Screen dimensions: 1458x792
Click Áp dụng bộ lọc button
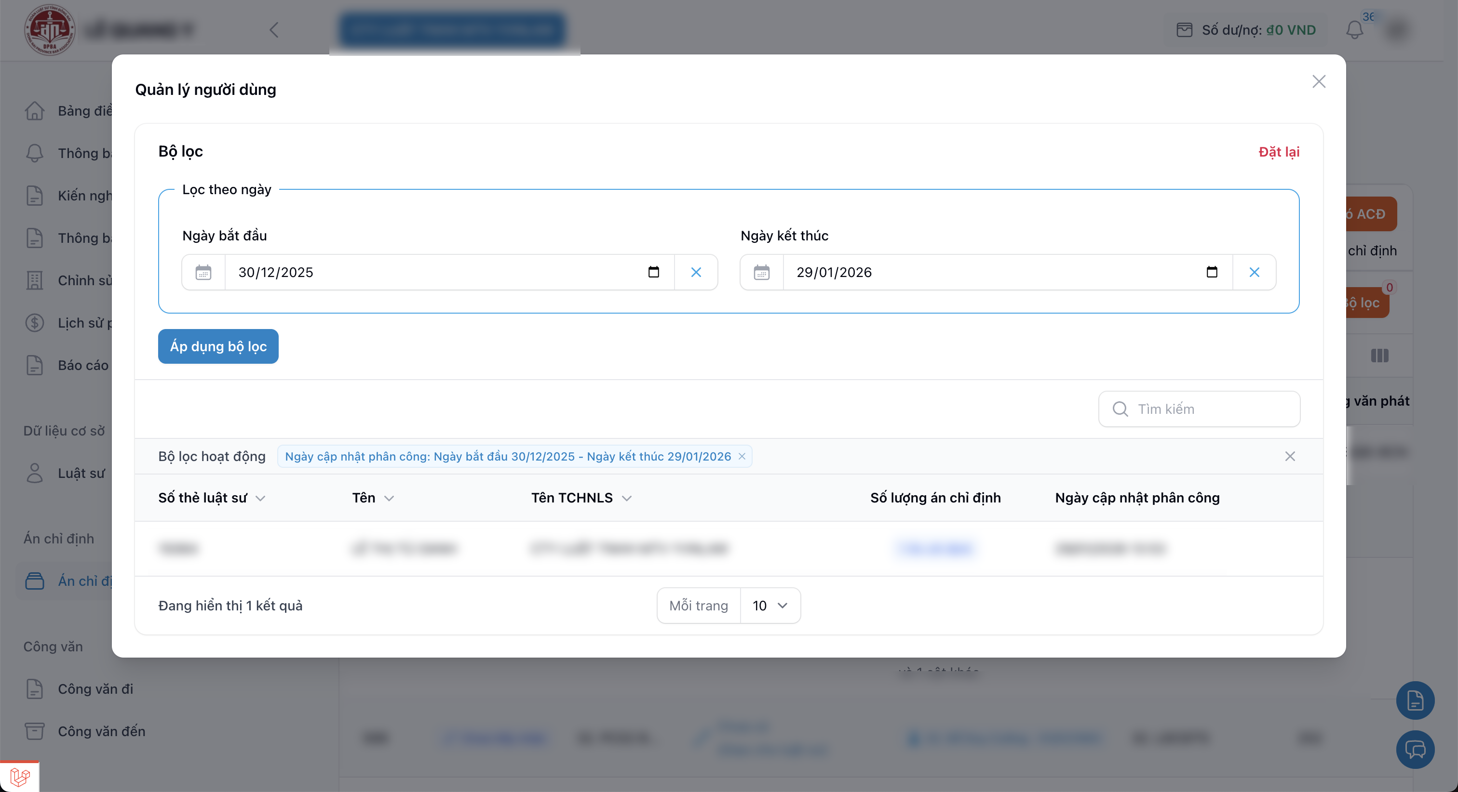point(218,346)
